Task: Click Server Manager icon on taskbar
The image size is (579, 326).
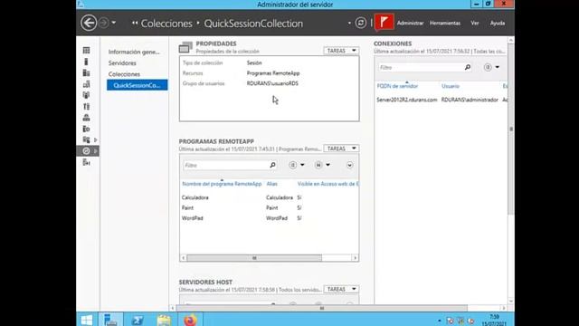Action: 110,320
